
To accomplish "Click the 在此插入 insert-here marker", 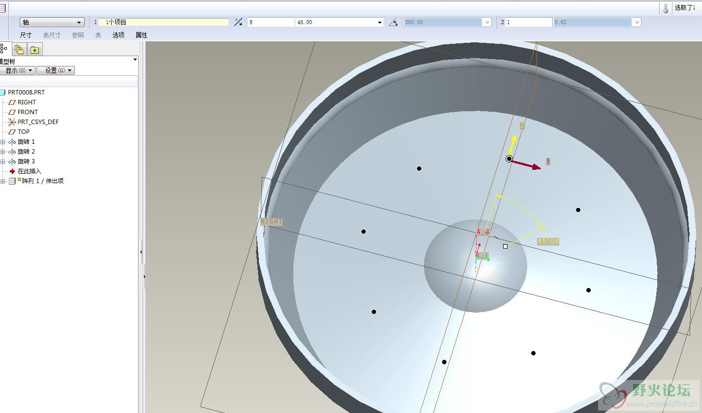I will coord(30,171).
